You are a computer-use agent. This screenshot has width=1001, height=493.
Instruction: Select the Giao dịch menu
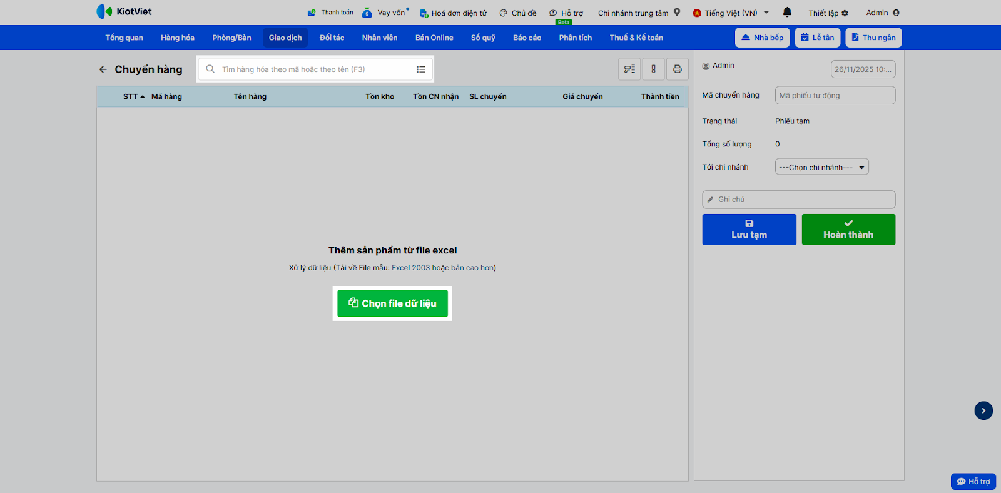[x=285, y=38]
